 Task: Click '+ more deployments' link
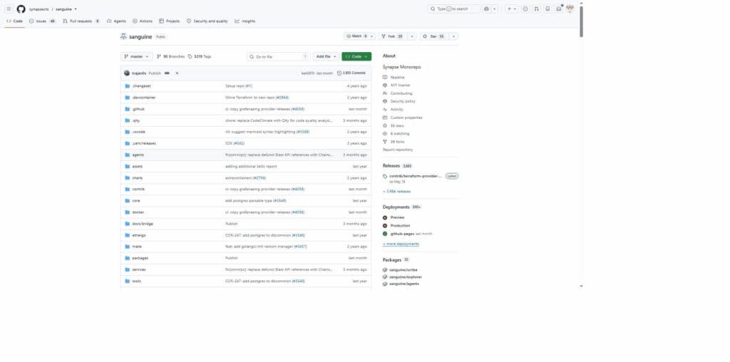pos(401,244)
